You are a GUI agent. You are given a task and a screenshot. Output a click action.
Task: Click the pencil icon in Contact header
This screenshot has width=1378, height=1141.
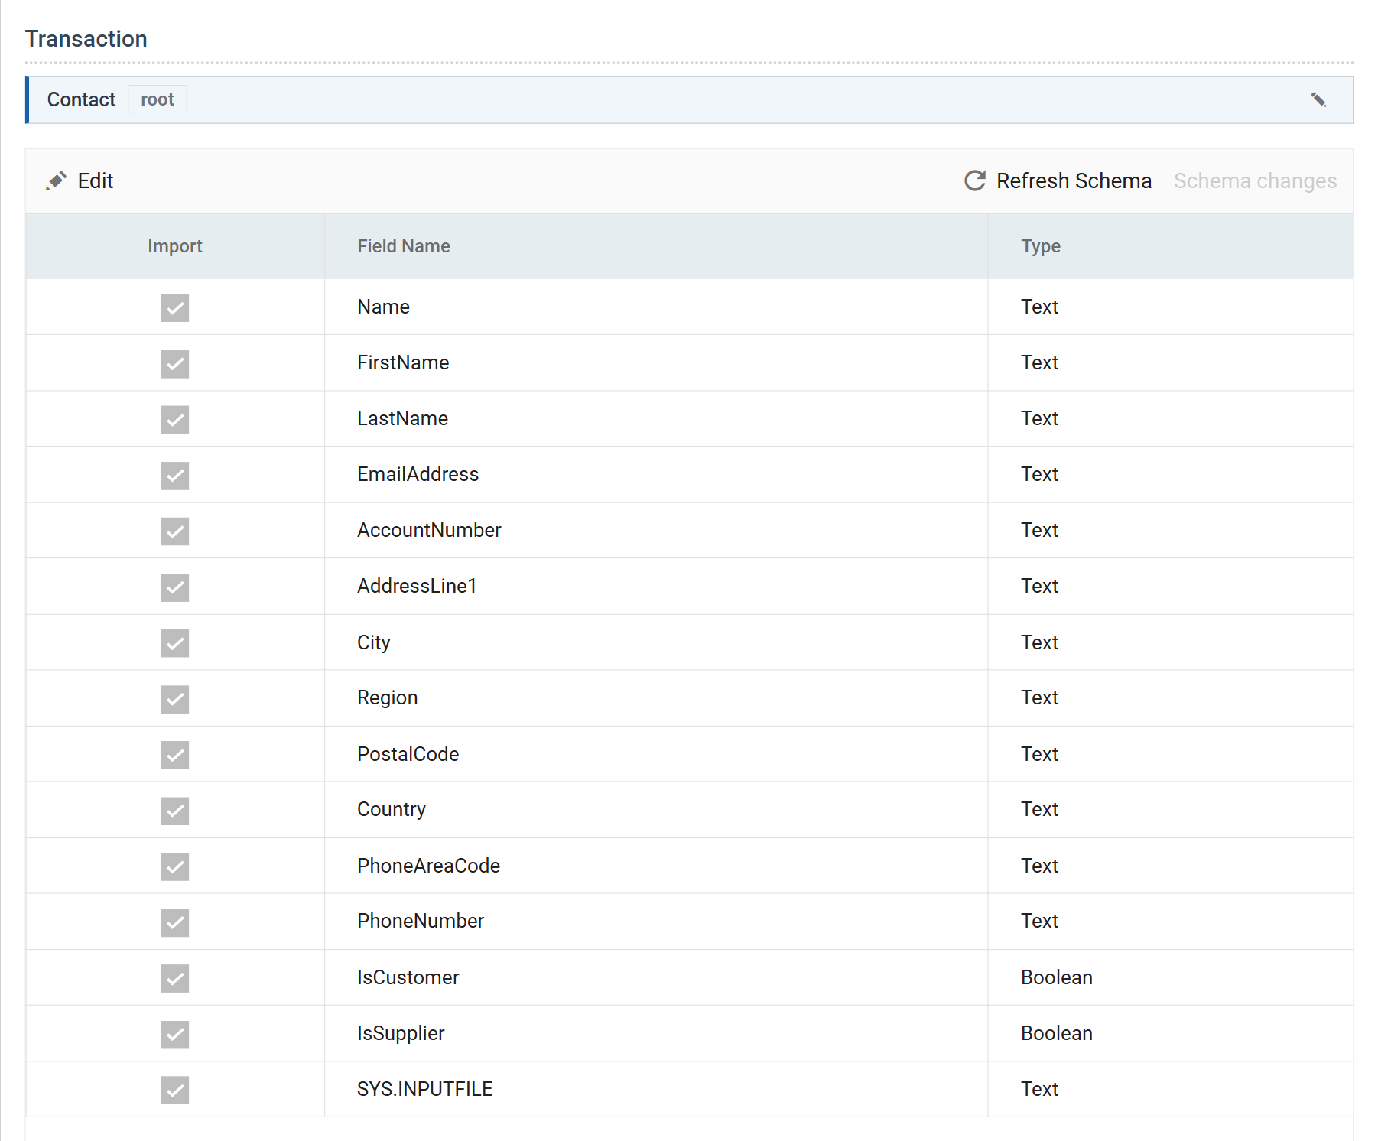pyautogui.click(x=1318, y=99)
